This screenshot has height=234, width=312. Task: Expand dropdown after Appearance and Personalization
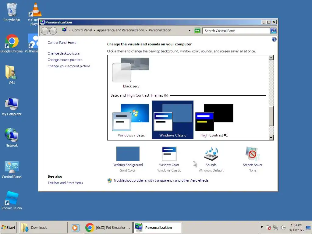(x=147, y=30)
